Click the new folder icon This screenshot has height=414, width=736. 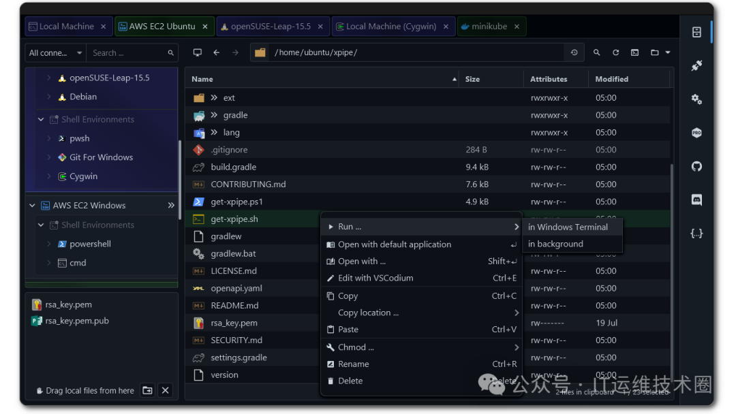(654, 52)
